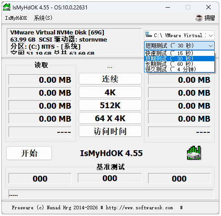
Task: Open the http://www.softwareok.com link
Action: (x=139, y=208)
